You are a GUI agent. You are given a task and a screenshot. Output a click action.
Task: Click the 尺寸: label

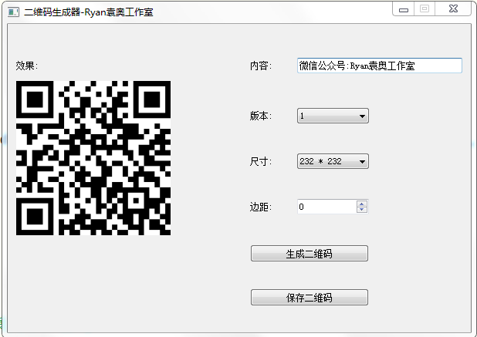coord(261,161)
